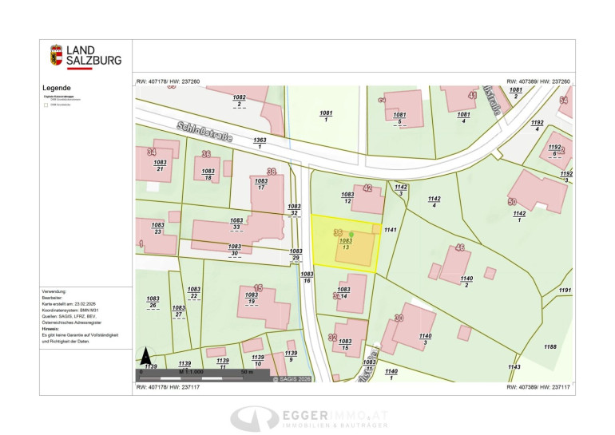Select parcel label 1140/2
This screenshot has width=615, height=435.
coord(466,280)
